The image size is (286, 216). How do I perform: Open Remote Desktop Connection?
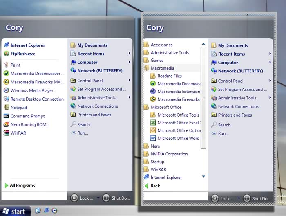[x=34, y=99]
